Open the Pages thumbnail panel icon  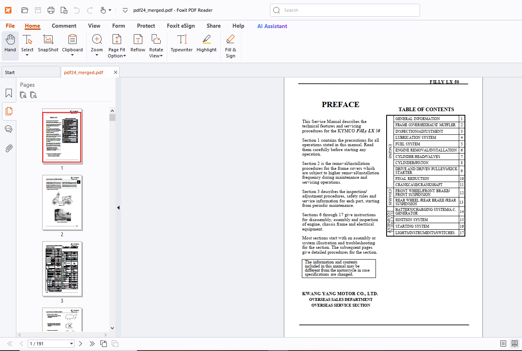point(9,111)
